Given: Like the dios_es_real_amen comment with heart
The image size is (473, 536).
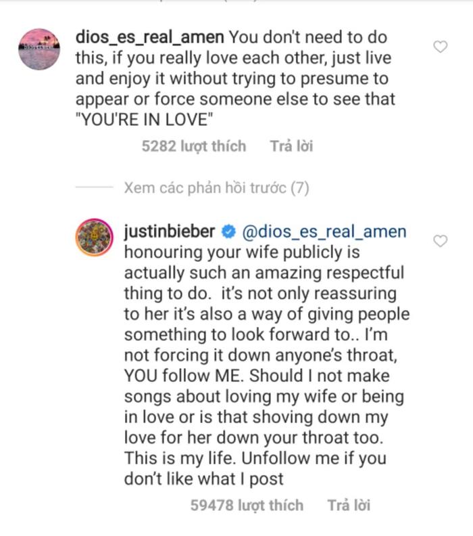Looking at the screenshot, I should (440, 47).
